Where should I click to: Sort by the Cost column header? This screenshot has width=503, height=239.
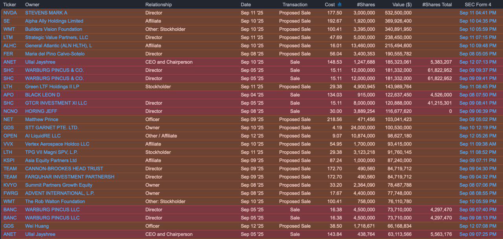[330, 5]
